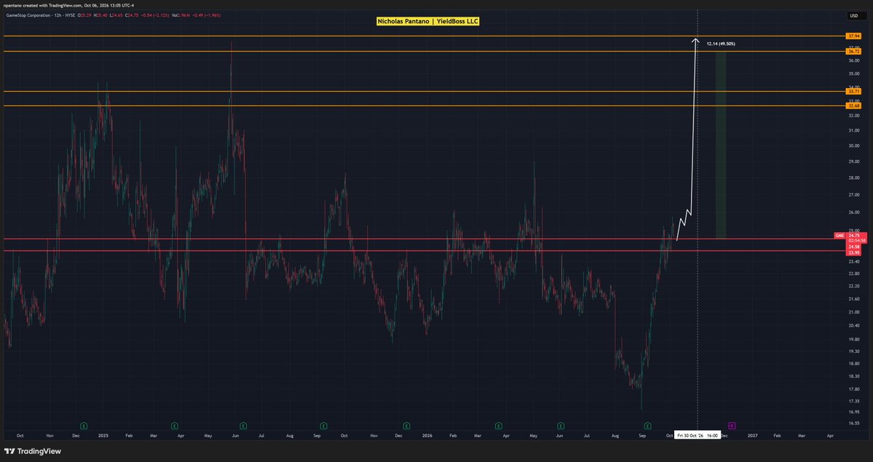Image resolution: width=873 pixels, height=462 pixels.
Task: Click the 16.55 tick on price axis
Action: pyautogui.click(x=853, y=423)
